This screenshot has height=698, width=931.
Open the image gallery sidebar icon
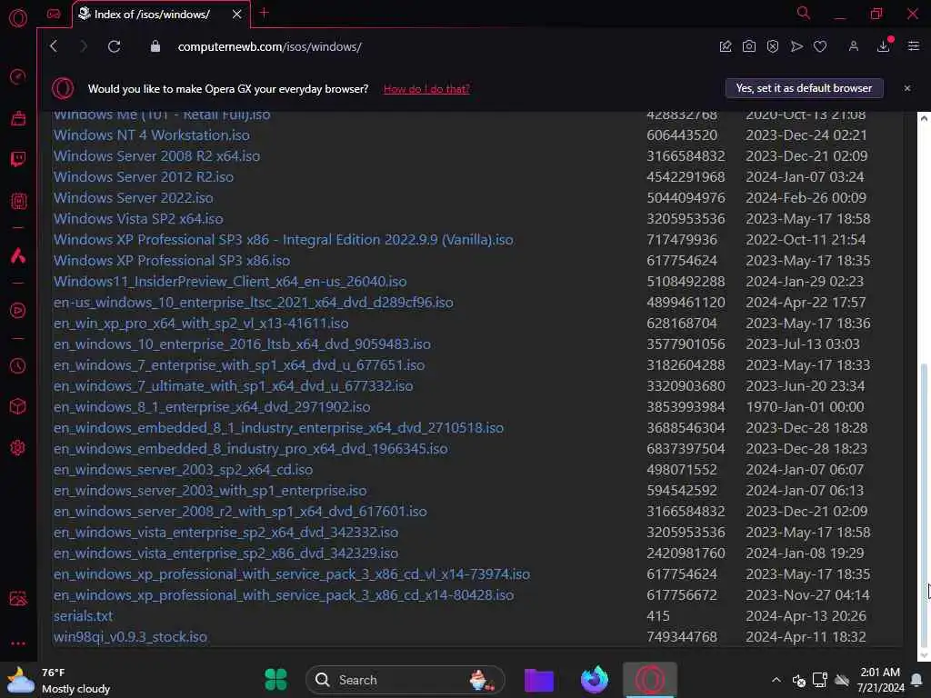tap(18, 598)
